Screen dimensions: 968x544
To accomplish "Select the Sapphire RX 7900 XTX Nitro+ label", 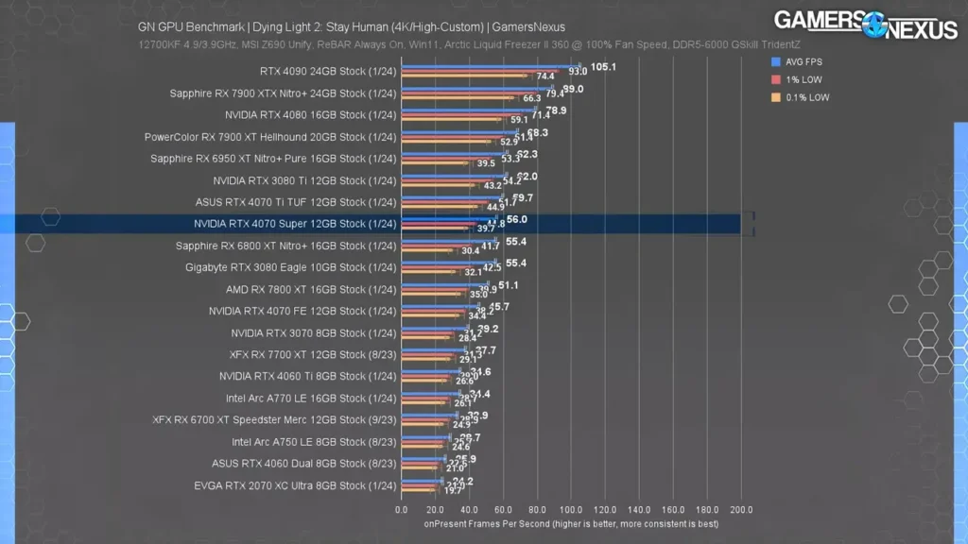I will [x=283, y=93].
